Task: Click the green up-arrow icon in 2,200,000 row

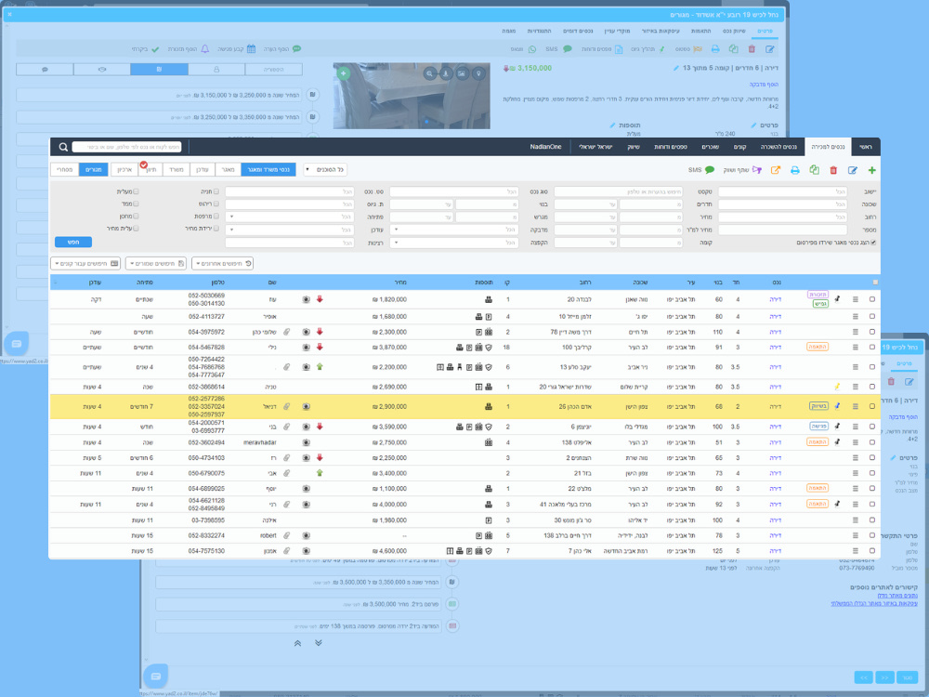Action: point(320,367)
